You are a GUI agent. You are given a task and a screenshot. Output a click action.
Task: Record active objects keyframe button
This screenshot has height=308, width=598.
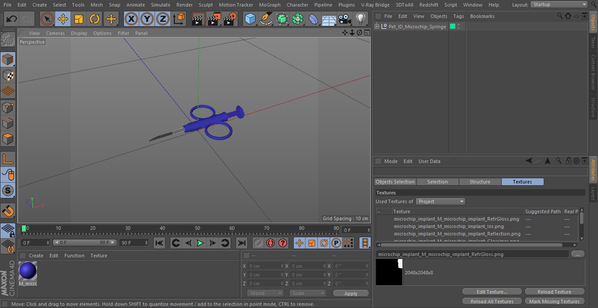point(258,243)
